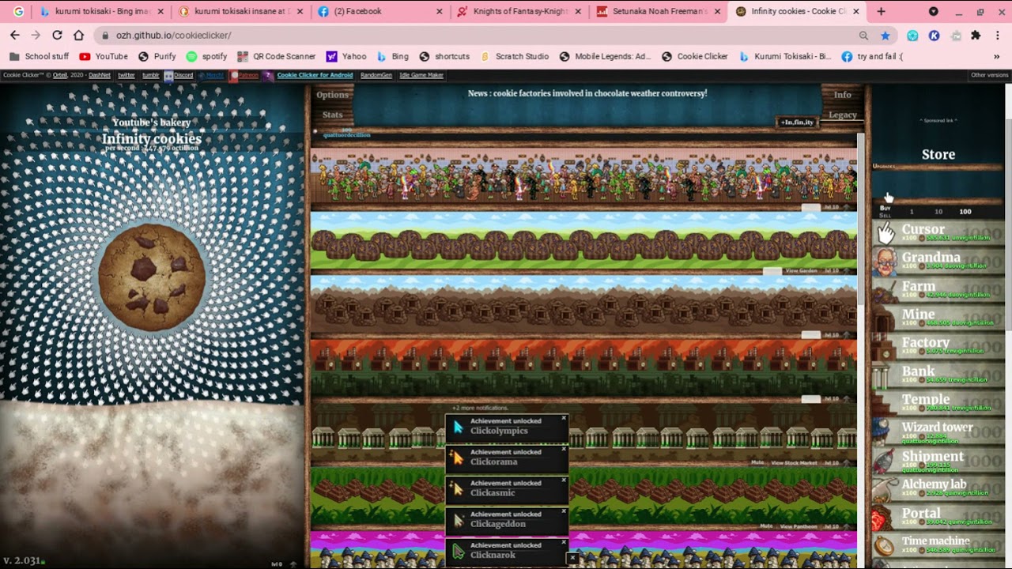
Task: Buy the Factory building
Action: click(938, 346)
